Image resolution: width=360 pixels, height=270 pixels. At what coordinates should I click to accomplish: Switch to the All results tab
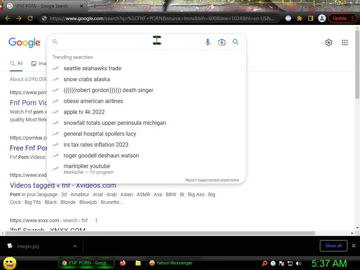point(16,64)
